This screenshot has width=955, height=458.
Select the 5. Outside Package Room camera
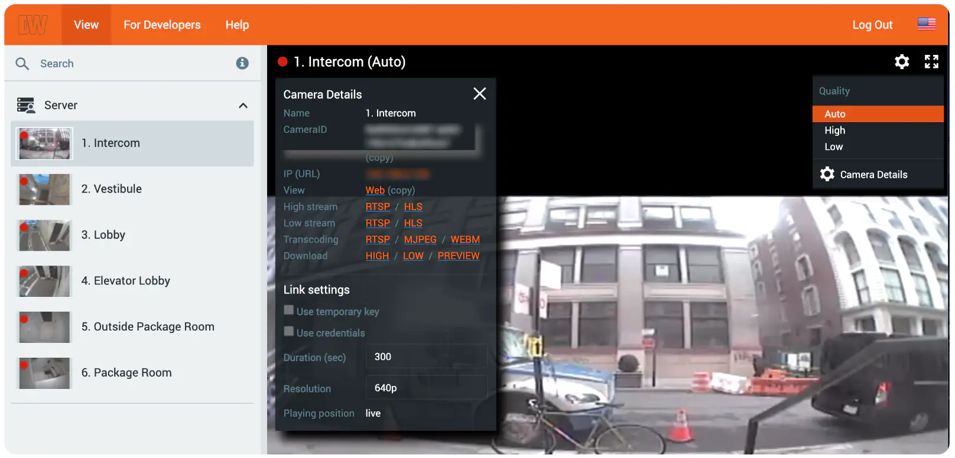click(132, 327)
